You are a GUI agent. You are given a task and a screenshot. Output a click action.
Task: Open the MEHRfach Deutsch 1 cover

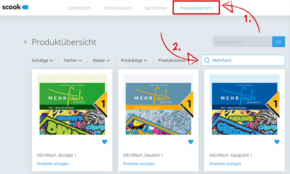pyautogui.click(x=158, y=105)
